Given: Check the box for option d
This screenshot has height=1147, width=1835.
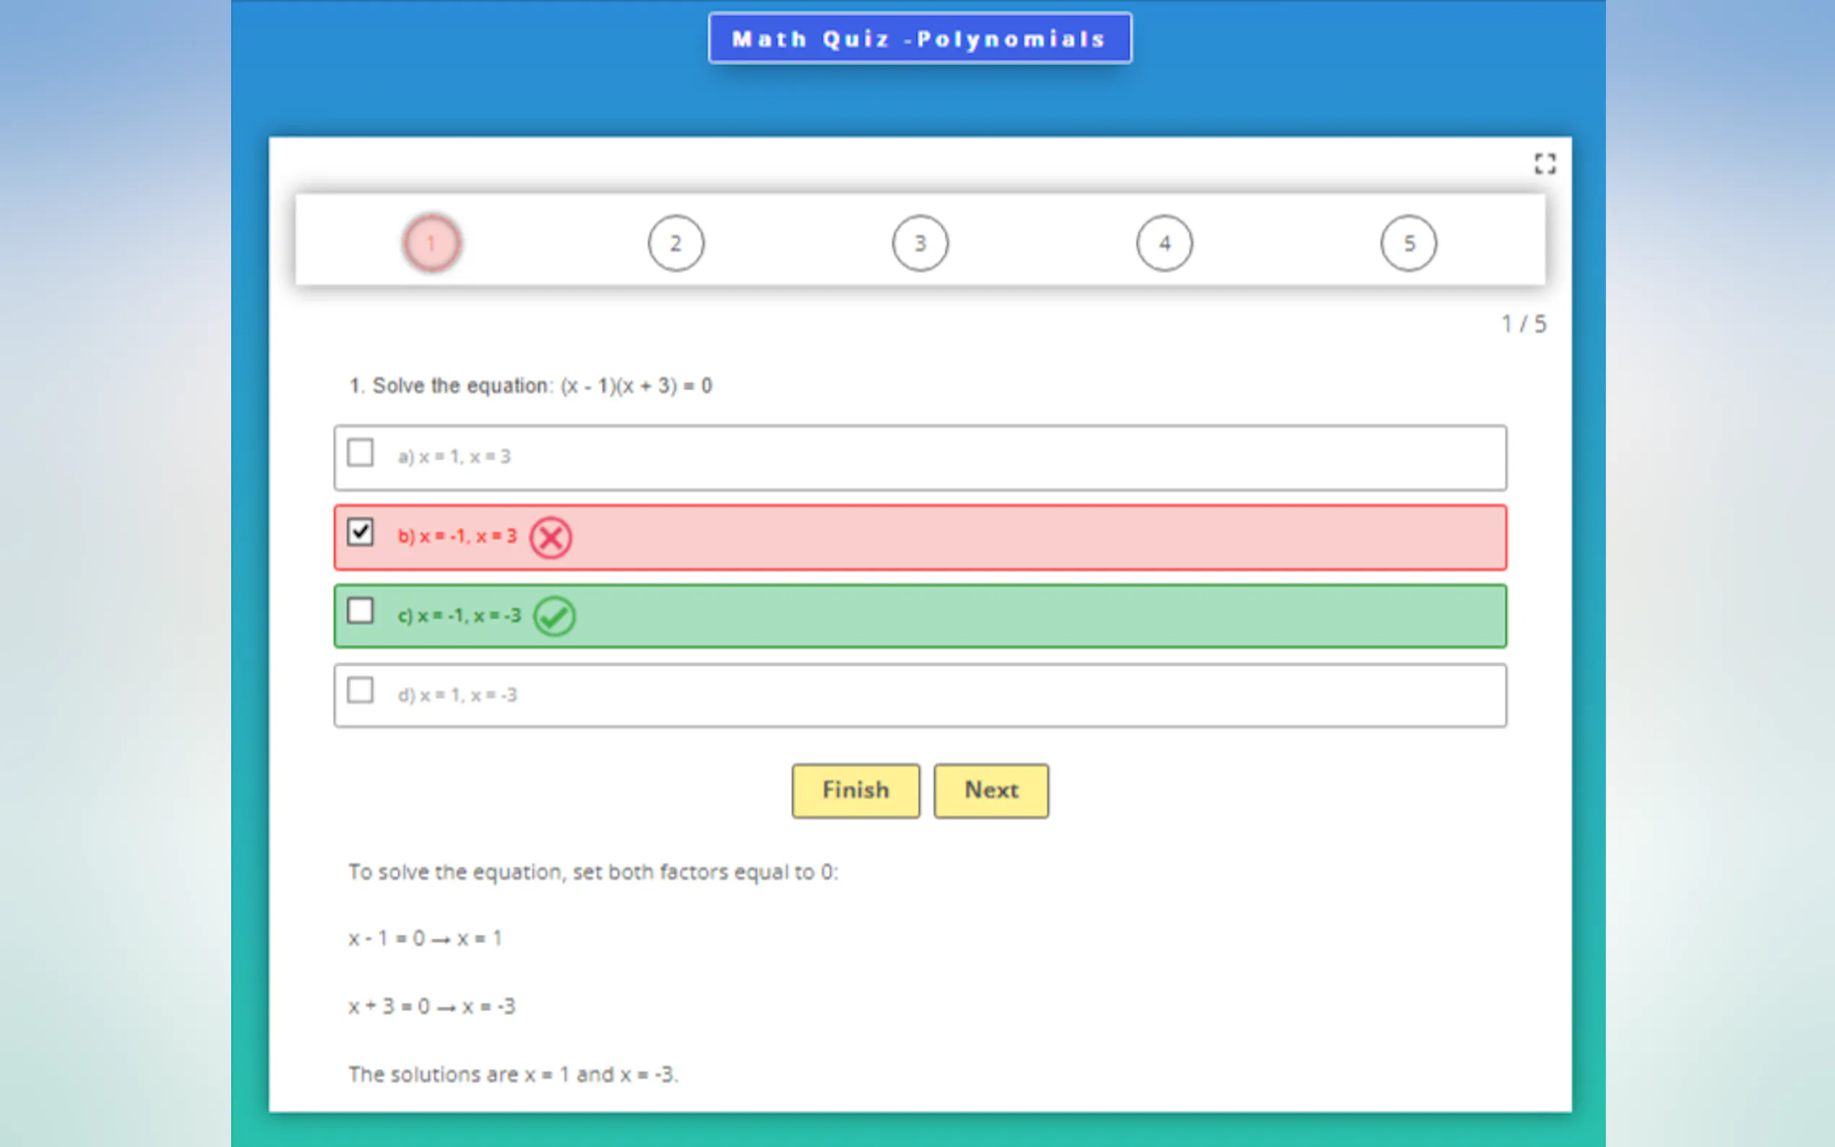Looking at the screenshot, I should tap(360, 691).
